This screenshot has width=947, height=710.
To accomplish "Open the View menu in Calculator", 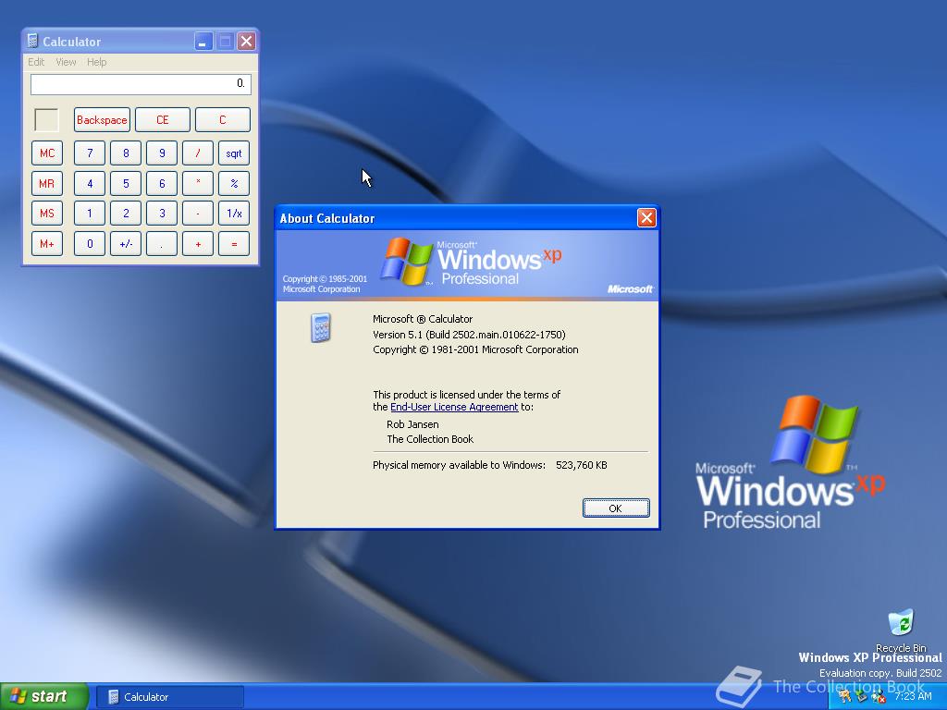I will pos(66,62).
